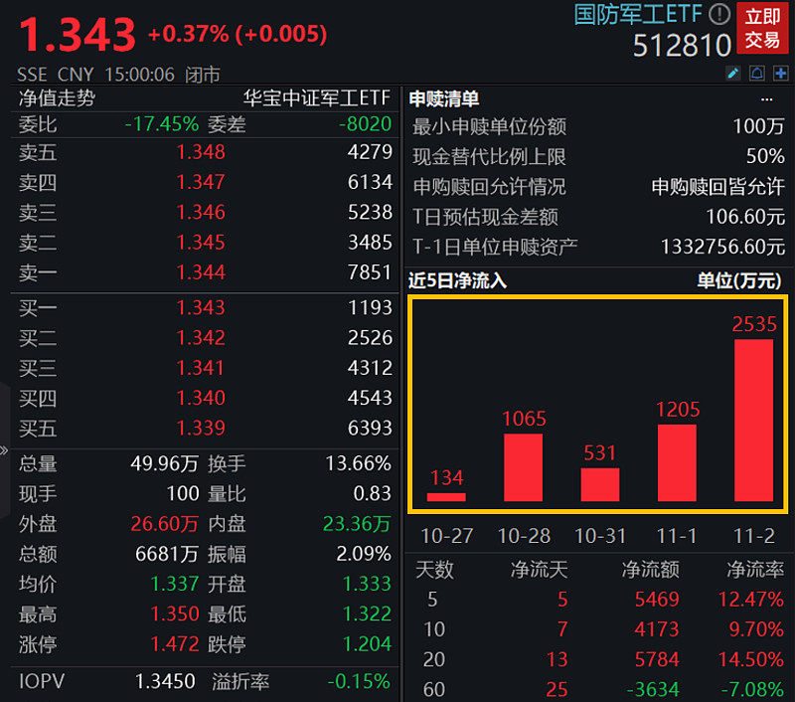Click the 闭市 market status label
Viewport: 795px width, 702px height.
click(204, 74)
